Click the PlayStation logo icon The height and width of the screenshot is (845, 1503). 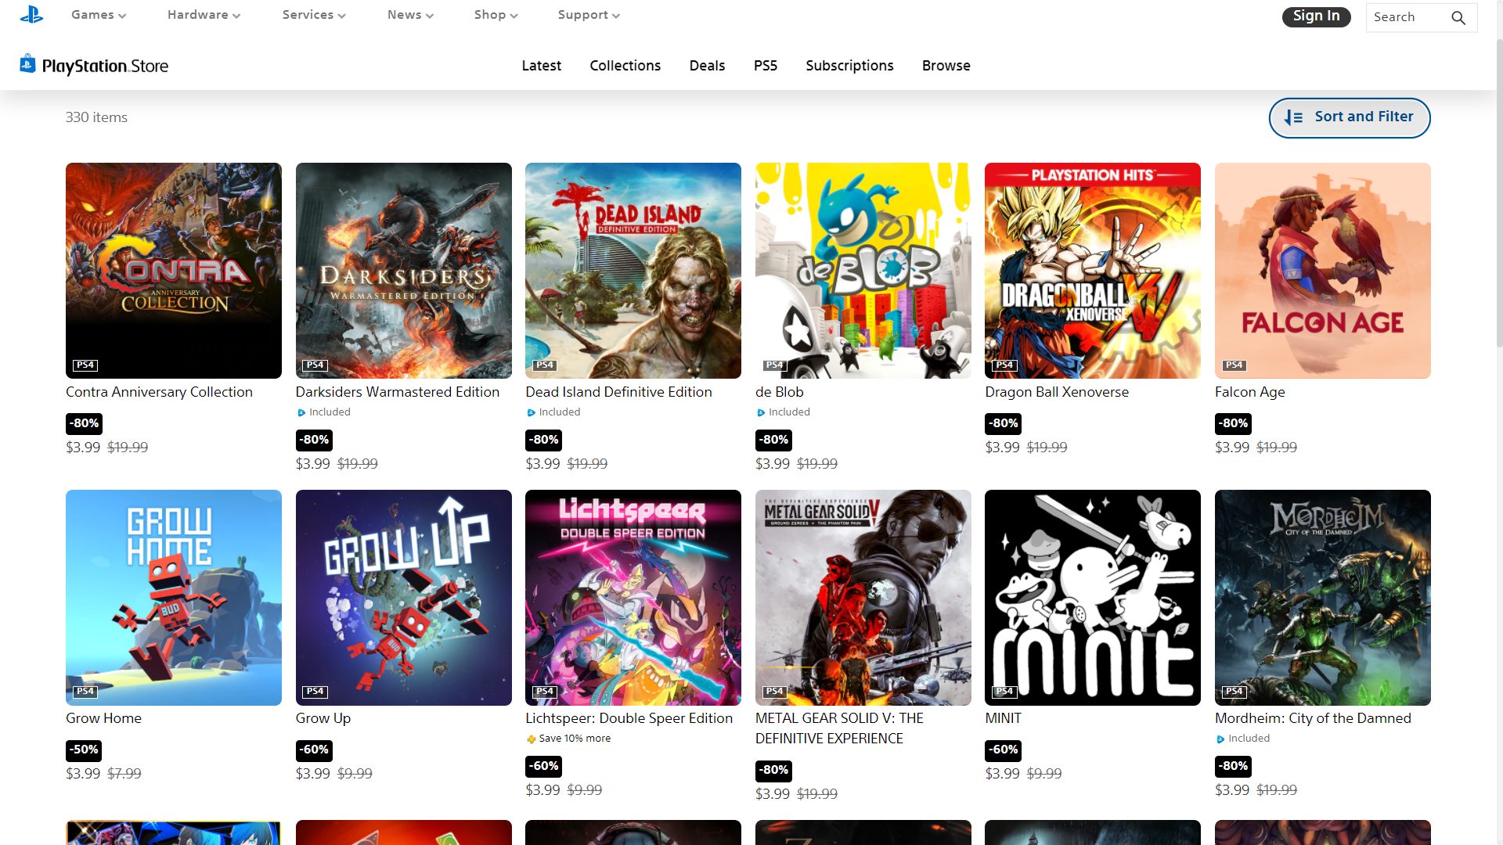click(31, 15)
